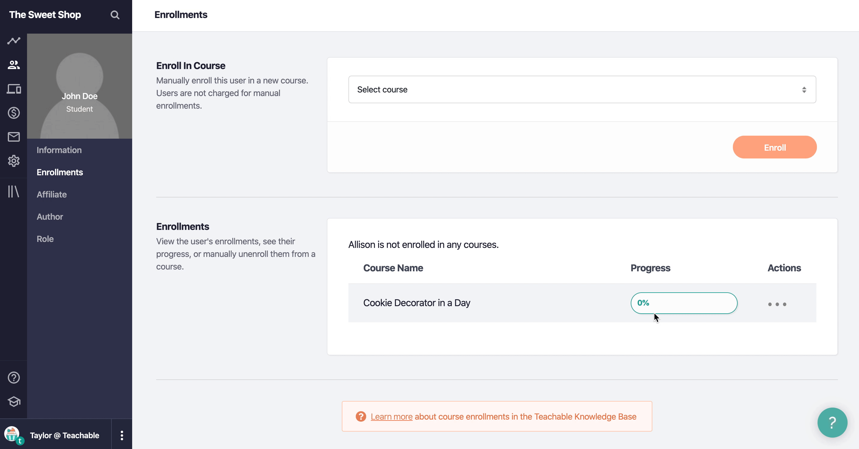Click the Information tab in user profile
Viewport: 859px width, 449px height.
coord(59,150)
